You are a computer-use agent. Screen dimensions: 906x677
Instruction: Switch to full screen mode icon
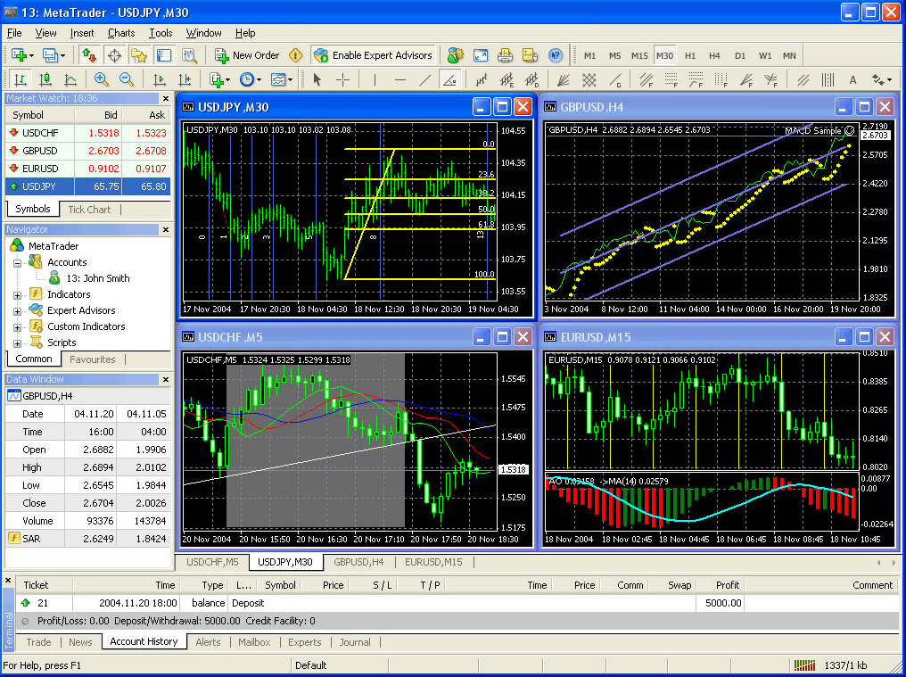click(481, 55)
